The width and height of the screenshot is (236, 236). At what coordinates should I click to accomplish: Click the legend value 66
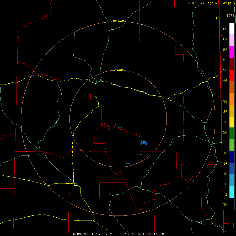tap(225, 29)
